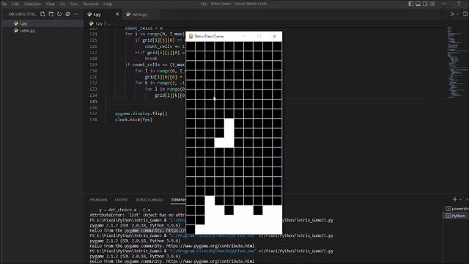The image size is (469, 264).
Task: Click the pygame.display.flip() code line
Action: [141, 114]
